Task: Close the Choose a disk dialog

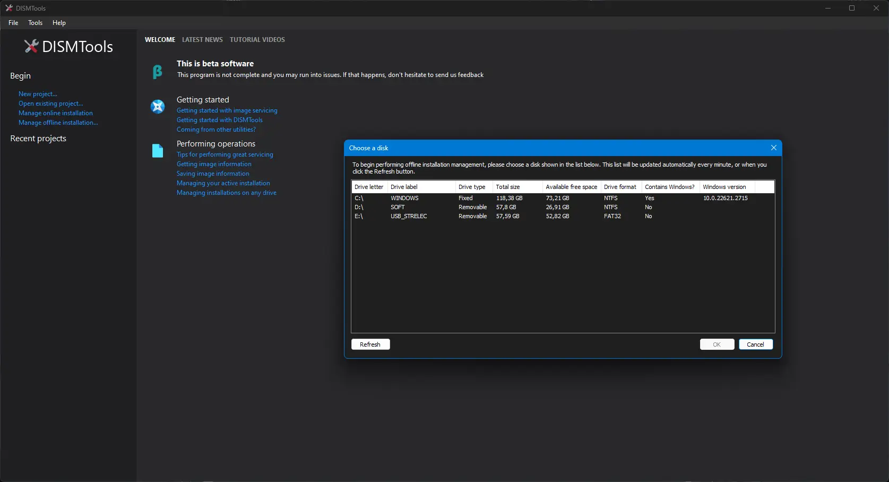Action: tap(773, 148)
